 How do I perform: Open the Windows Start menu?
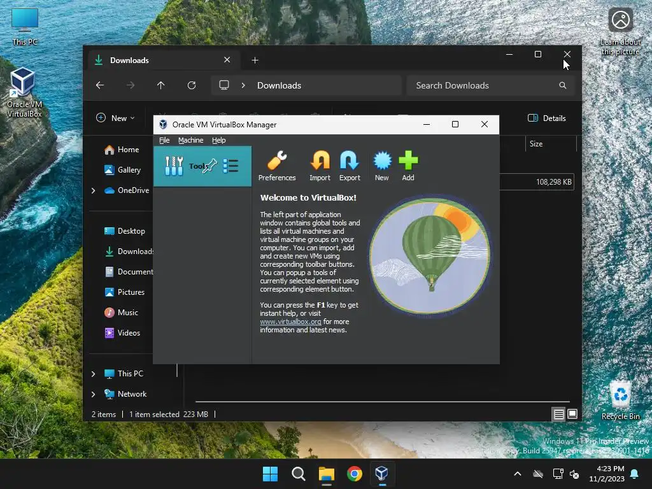click(270, 474)
